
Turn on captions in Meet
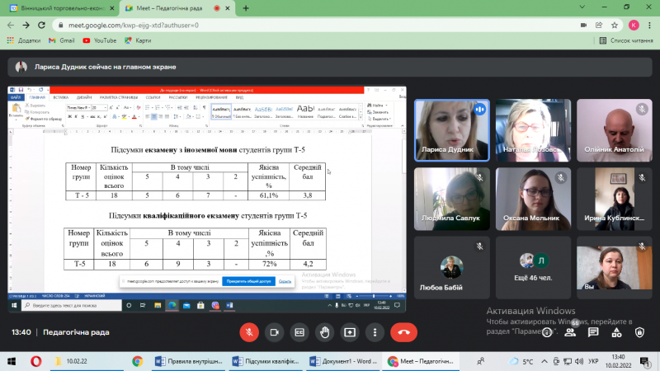(x=299, y=332)
